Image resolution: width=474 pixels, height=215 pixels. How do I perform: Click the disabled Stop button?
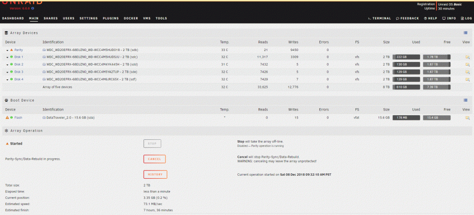152,144
